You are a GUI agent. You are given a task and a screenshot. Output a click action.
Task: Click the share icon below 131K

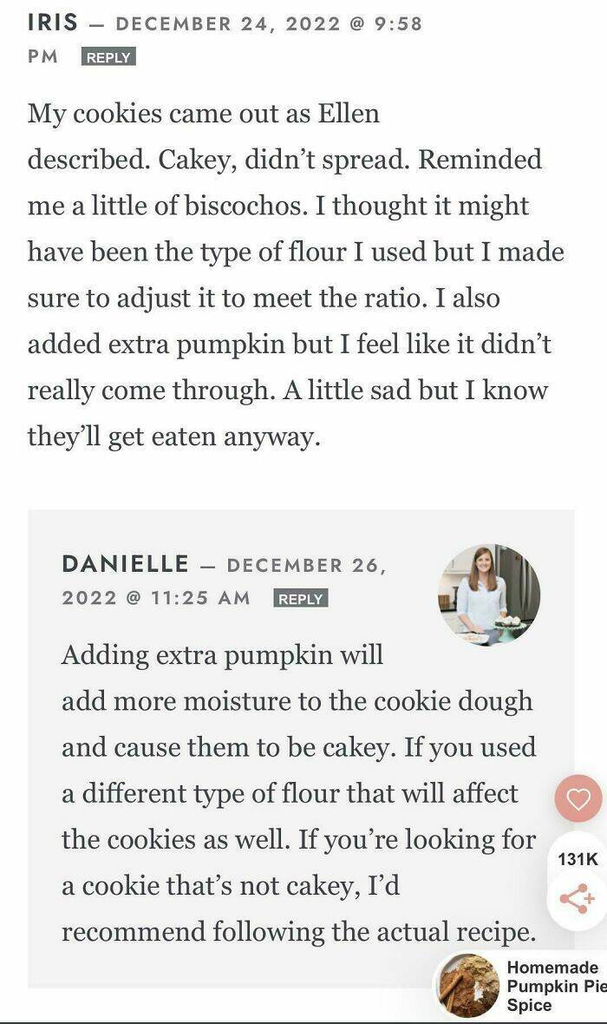[x=578, y=899]
